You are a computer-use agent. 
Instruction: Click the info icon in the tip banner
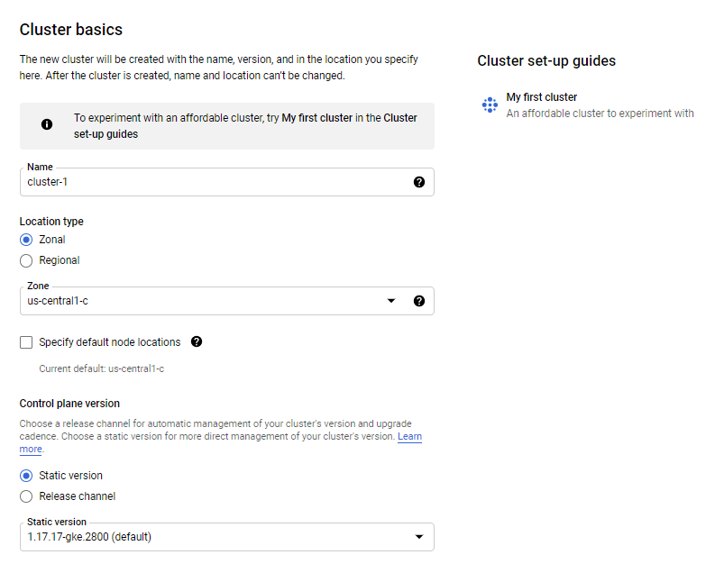click(x=47, y=125)
